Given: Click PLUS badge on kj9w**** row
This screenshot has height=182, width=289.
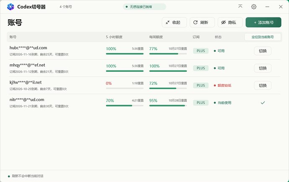Looking at the screenshot, I should (201, 86).
